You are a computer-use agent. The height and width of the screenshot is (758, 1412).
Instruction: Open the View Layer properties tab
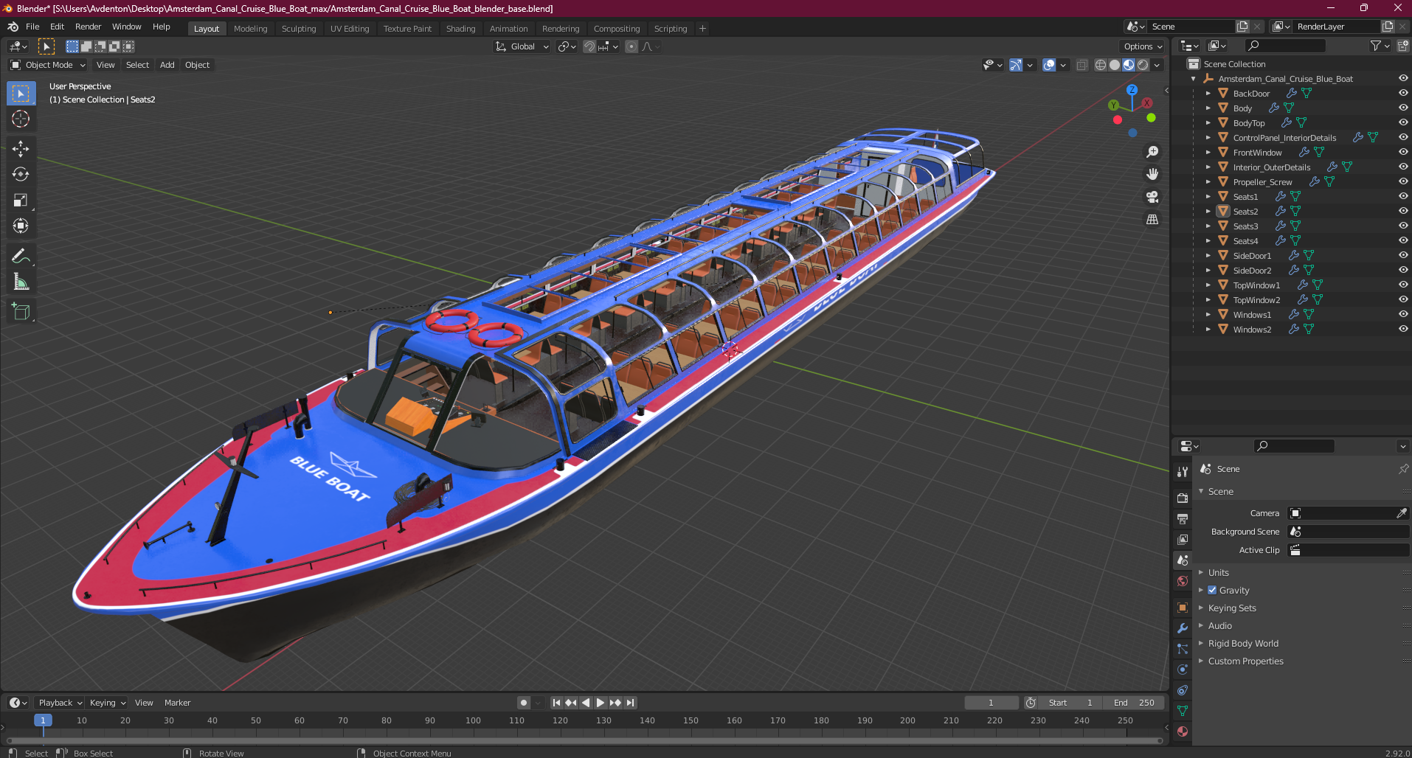pos(1183,540)
